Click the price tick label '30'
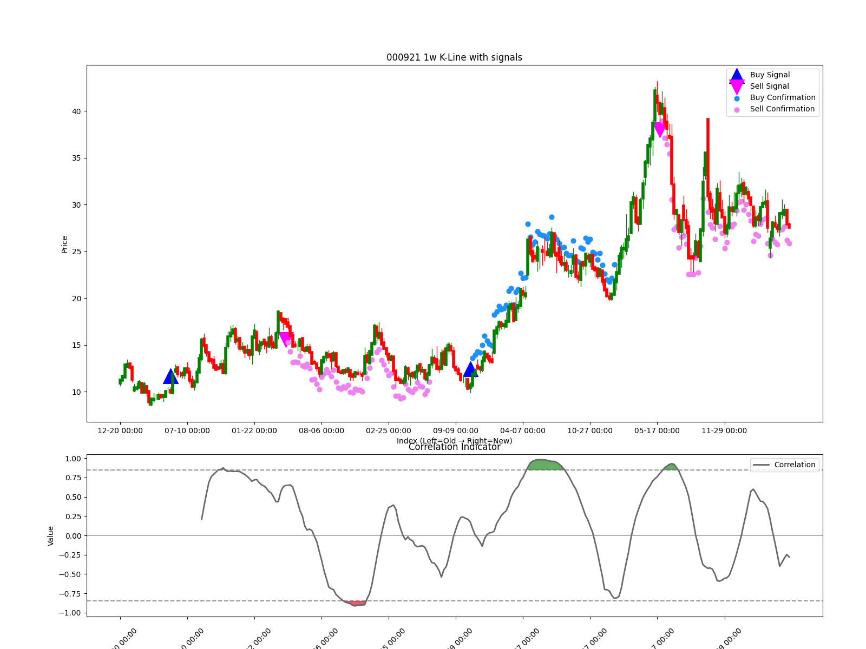Viewport: 866px width, 649px height. click(76, 205)
